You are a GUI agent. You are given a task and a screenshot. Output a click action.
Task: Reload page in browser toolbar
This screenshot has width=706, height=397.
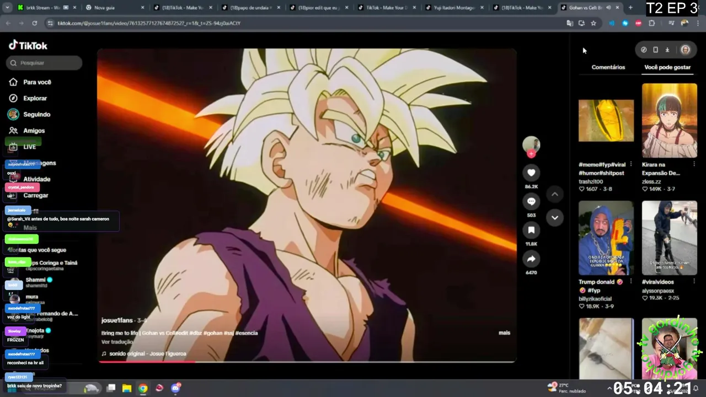tap(34, 23)
